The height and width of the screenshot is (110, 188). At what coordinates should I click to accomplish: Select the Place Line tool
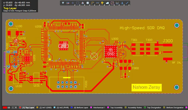tap(127, 3)
